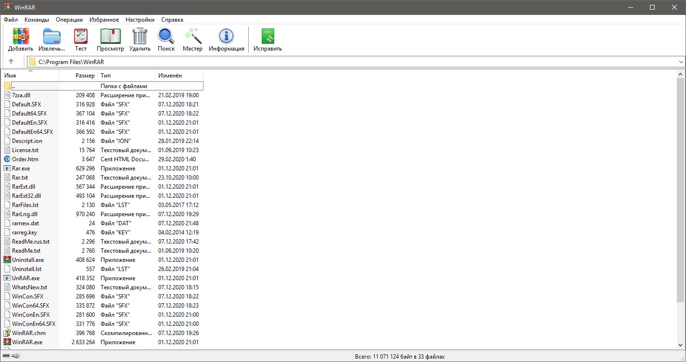
Task: Click the WinRAR title bar app icon
Action: pyautogui.click(x=8, y=7)
